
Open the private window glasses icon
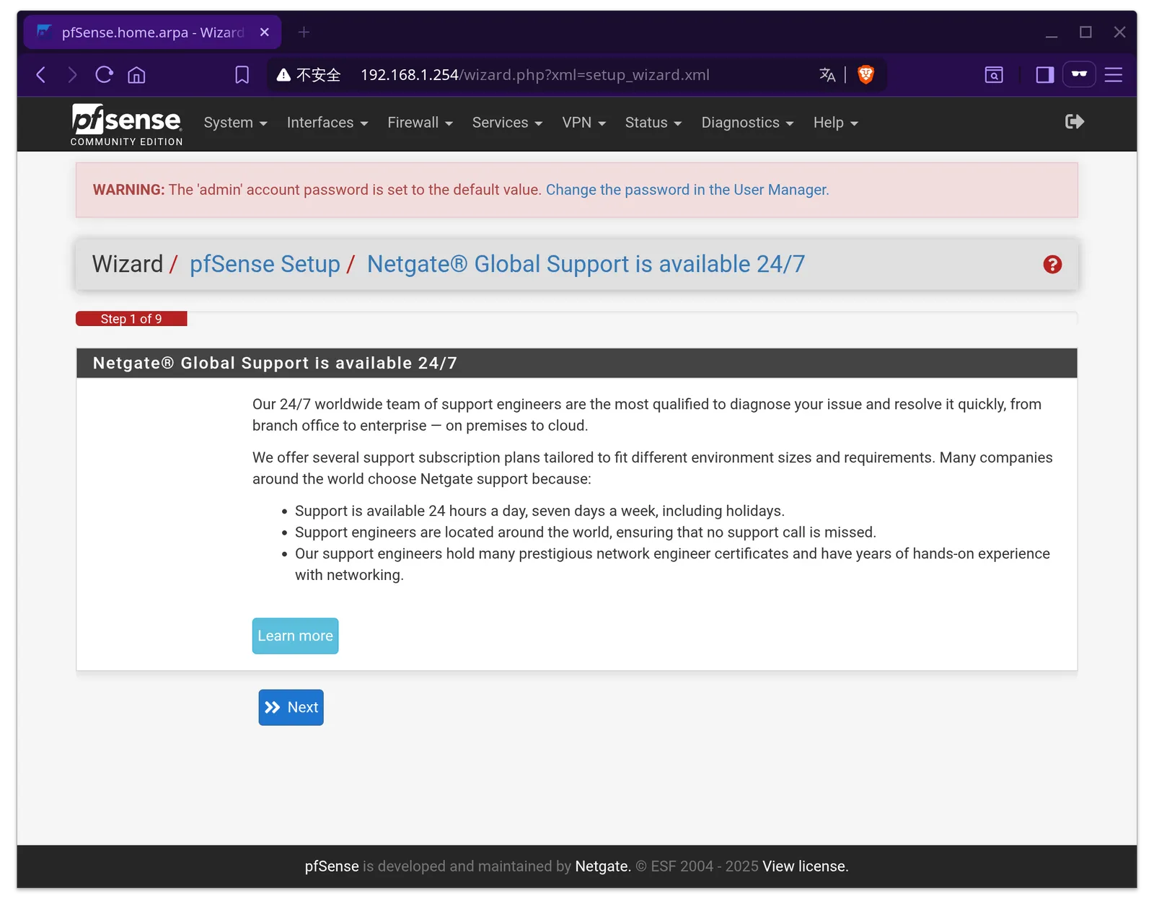coord(1079,74)
